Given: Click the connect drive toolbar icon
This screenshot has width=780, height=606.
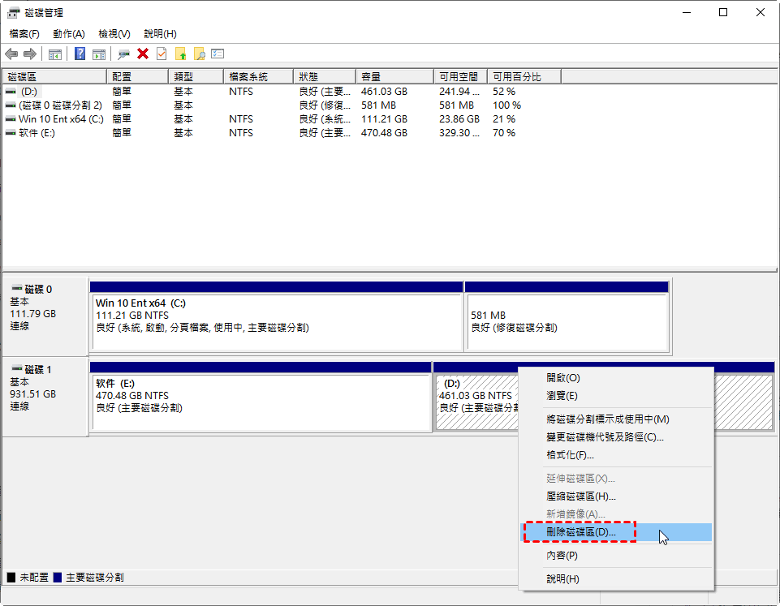Looking at the screenshot, I should point(123,54).
